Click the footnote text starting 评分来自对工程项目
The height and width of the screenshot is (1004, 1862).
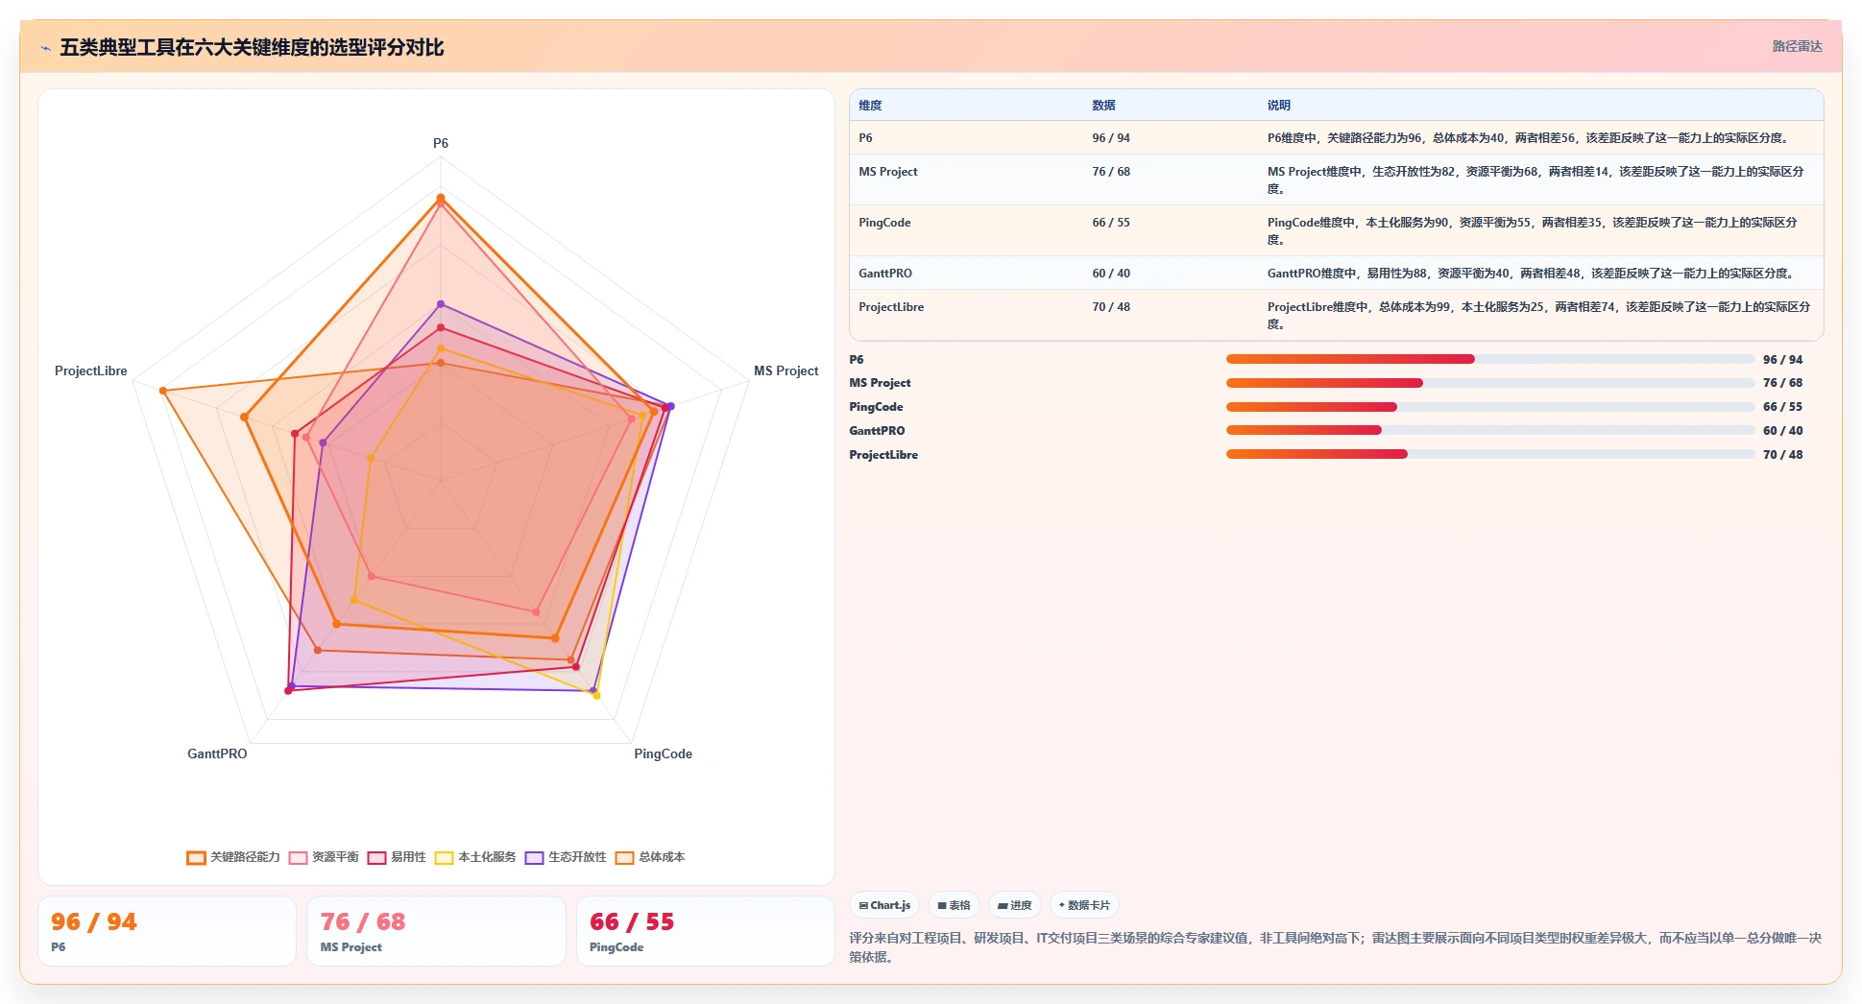pyautogui.click(x=1335, y=947)
